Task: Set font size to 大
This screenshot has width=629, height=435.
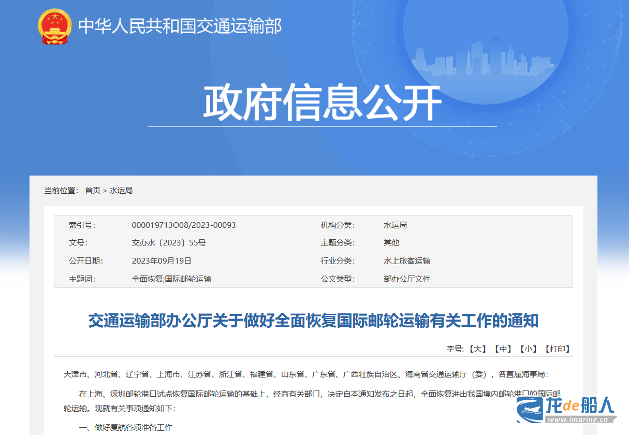Action: point(477,349)
